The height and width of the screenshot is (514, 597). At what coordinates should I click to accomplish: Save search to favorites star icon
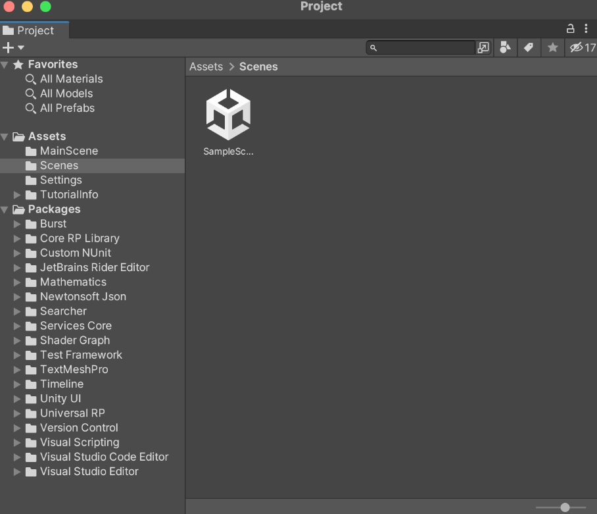[x=552, y=47]
